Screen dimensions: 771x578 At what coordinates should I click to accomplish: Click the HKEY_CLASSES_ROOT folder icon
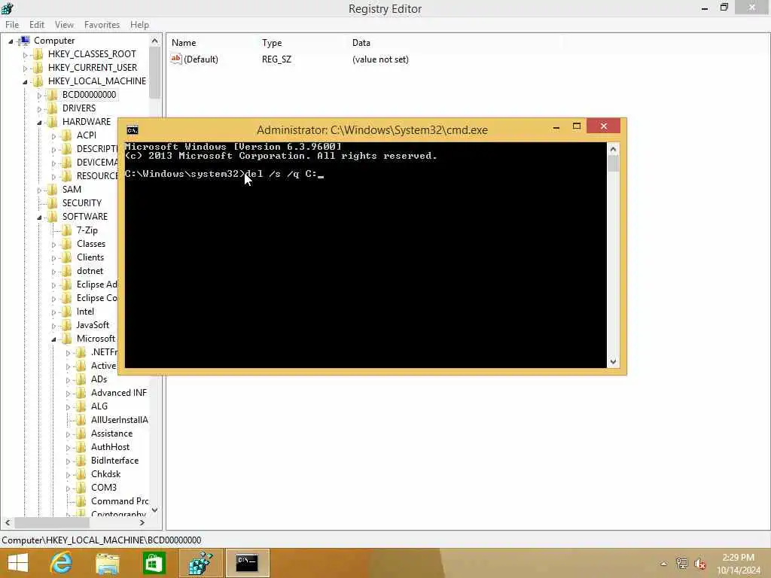38,54
